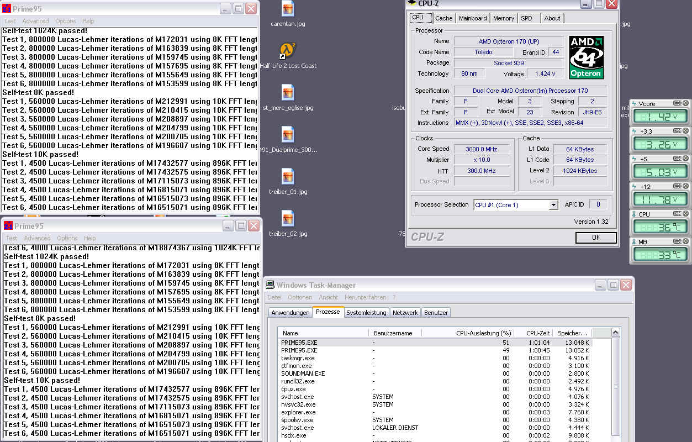Switch to the Anwendungen tab in Task-Manager

[x=290, y=313]
